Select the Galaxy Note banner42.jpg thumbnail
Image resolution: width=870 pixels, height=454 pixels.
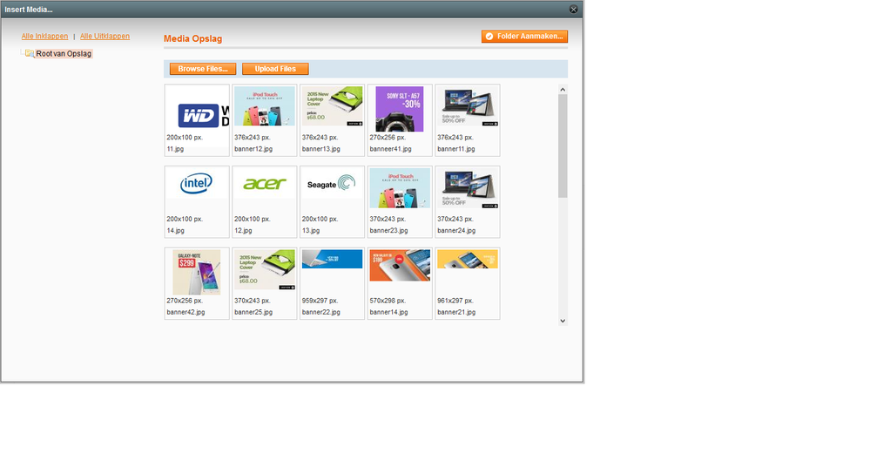click(x=197, y=272)
